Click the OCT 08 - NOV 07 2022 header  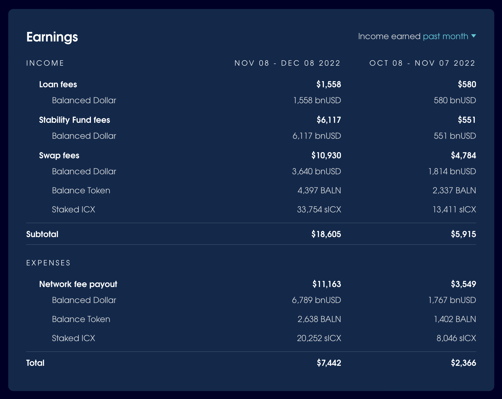pyautogui.click(x=422, y=63)
